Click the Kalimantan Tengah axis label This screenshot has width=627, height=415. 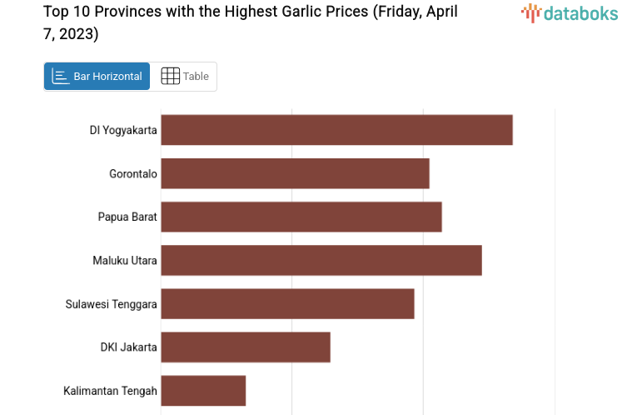point(110,390)
